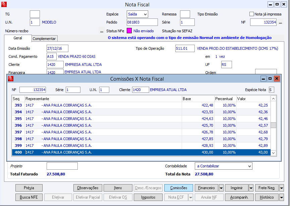Click the Impostos button

tap(148, 197)
